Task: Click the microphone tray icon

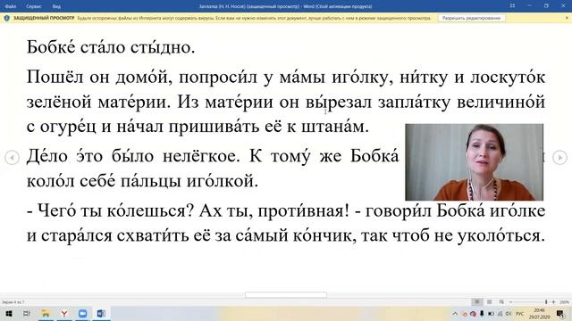Action: coord(482,313)
